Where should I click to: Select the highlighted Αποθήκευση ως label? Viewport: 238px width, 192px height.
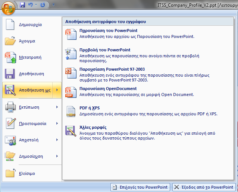pos(35,90)
